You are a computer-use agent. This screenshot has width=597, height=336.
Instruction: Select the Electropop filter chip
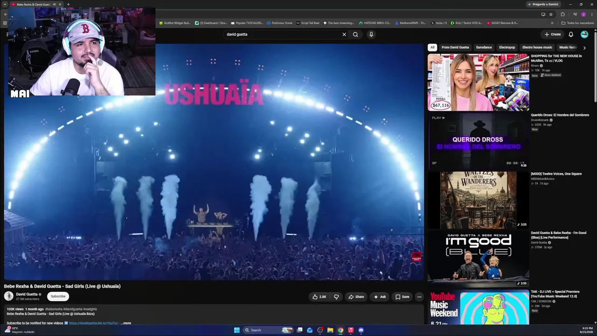(x=507, y=47)
